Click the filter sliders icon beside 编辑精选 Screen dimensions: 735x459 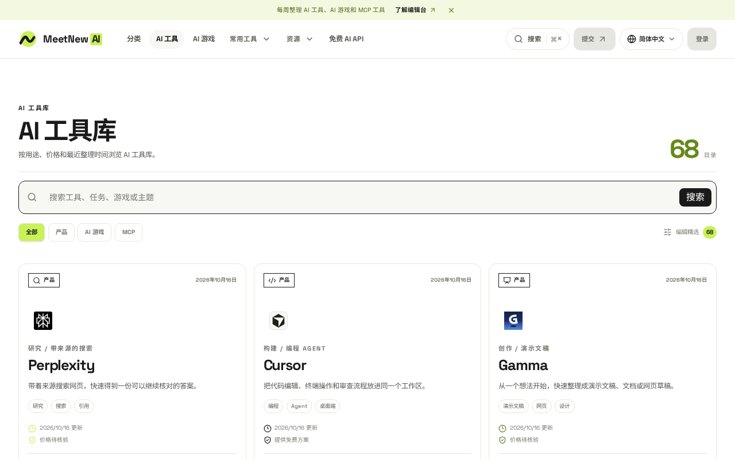(667, 232)
